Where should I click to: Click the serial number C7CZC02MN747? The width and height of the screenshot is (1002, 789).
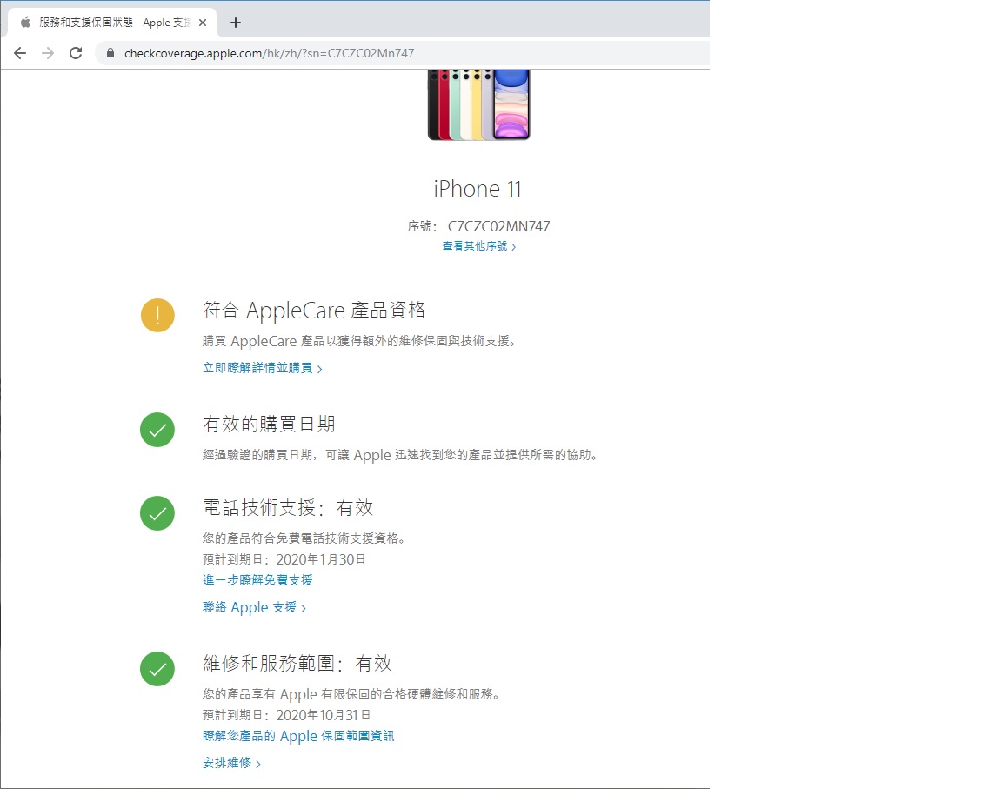(498, 226)
